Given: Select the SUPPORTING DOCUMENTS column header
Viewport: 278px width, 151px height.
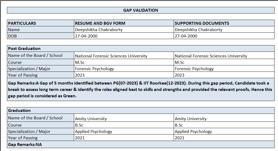Looking at the screenshot, I should point(202,23).
